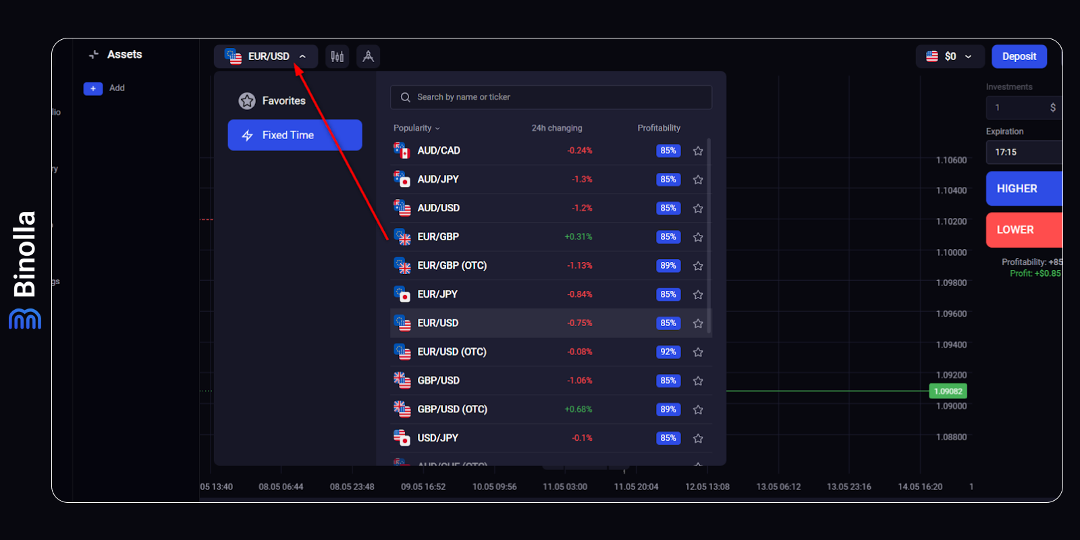Toggle favorite star for AUD/CAD

tap(698, 151)
